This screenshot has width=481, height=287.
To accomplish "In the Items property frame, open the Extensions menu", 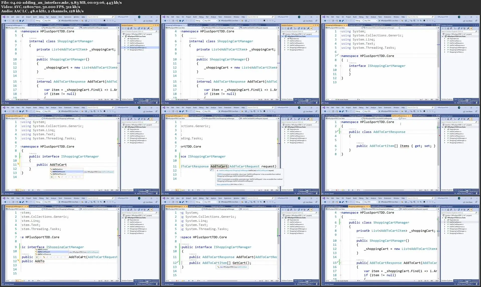I will tap(388, 107).
